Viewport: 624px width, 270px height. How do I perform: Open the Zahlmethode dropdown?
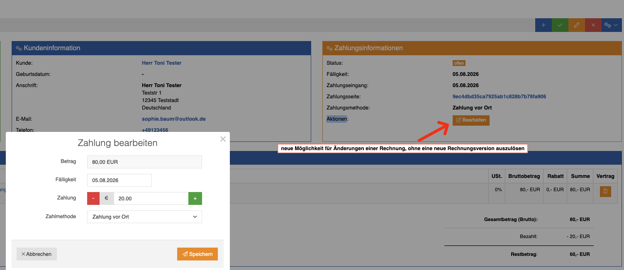click(x=144, y=217)
